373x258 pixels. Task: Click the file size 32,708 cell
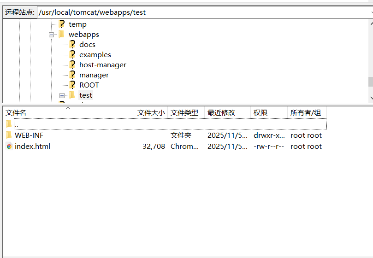[154, 146]
